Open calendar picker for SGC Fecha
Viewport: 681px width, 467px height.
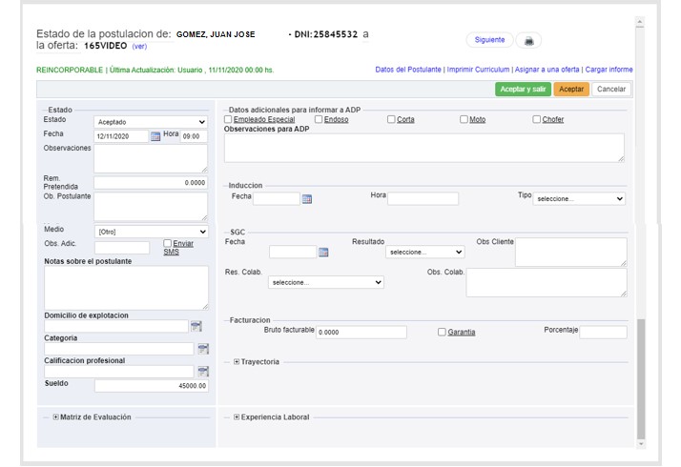click(323, 253)
